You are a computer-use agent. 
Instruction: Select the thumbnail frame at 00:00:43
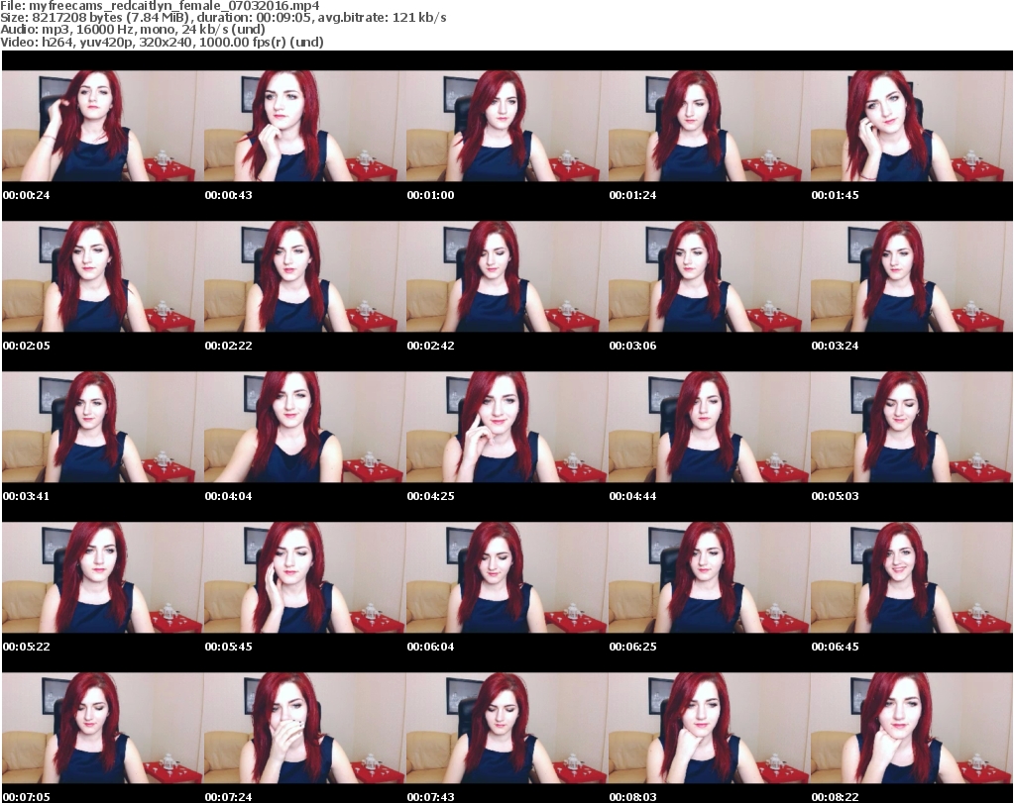tap(305, 126)
